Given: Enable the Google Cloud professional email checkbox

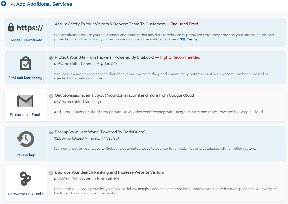Looking at the screenshot, I should (x=51, y=96).
